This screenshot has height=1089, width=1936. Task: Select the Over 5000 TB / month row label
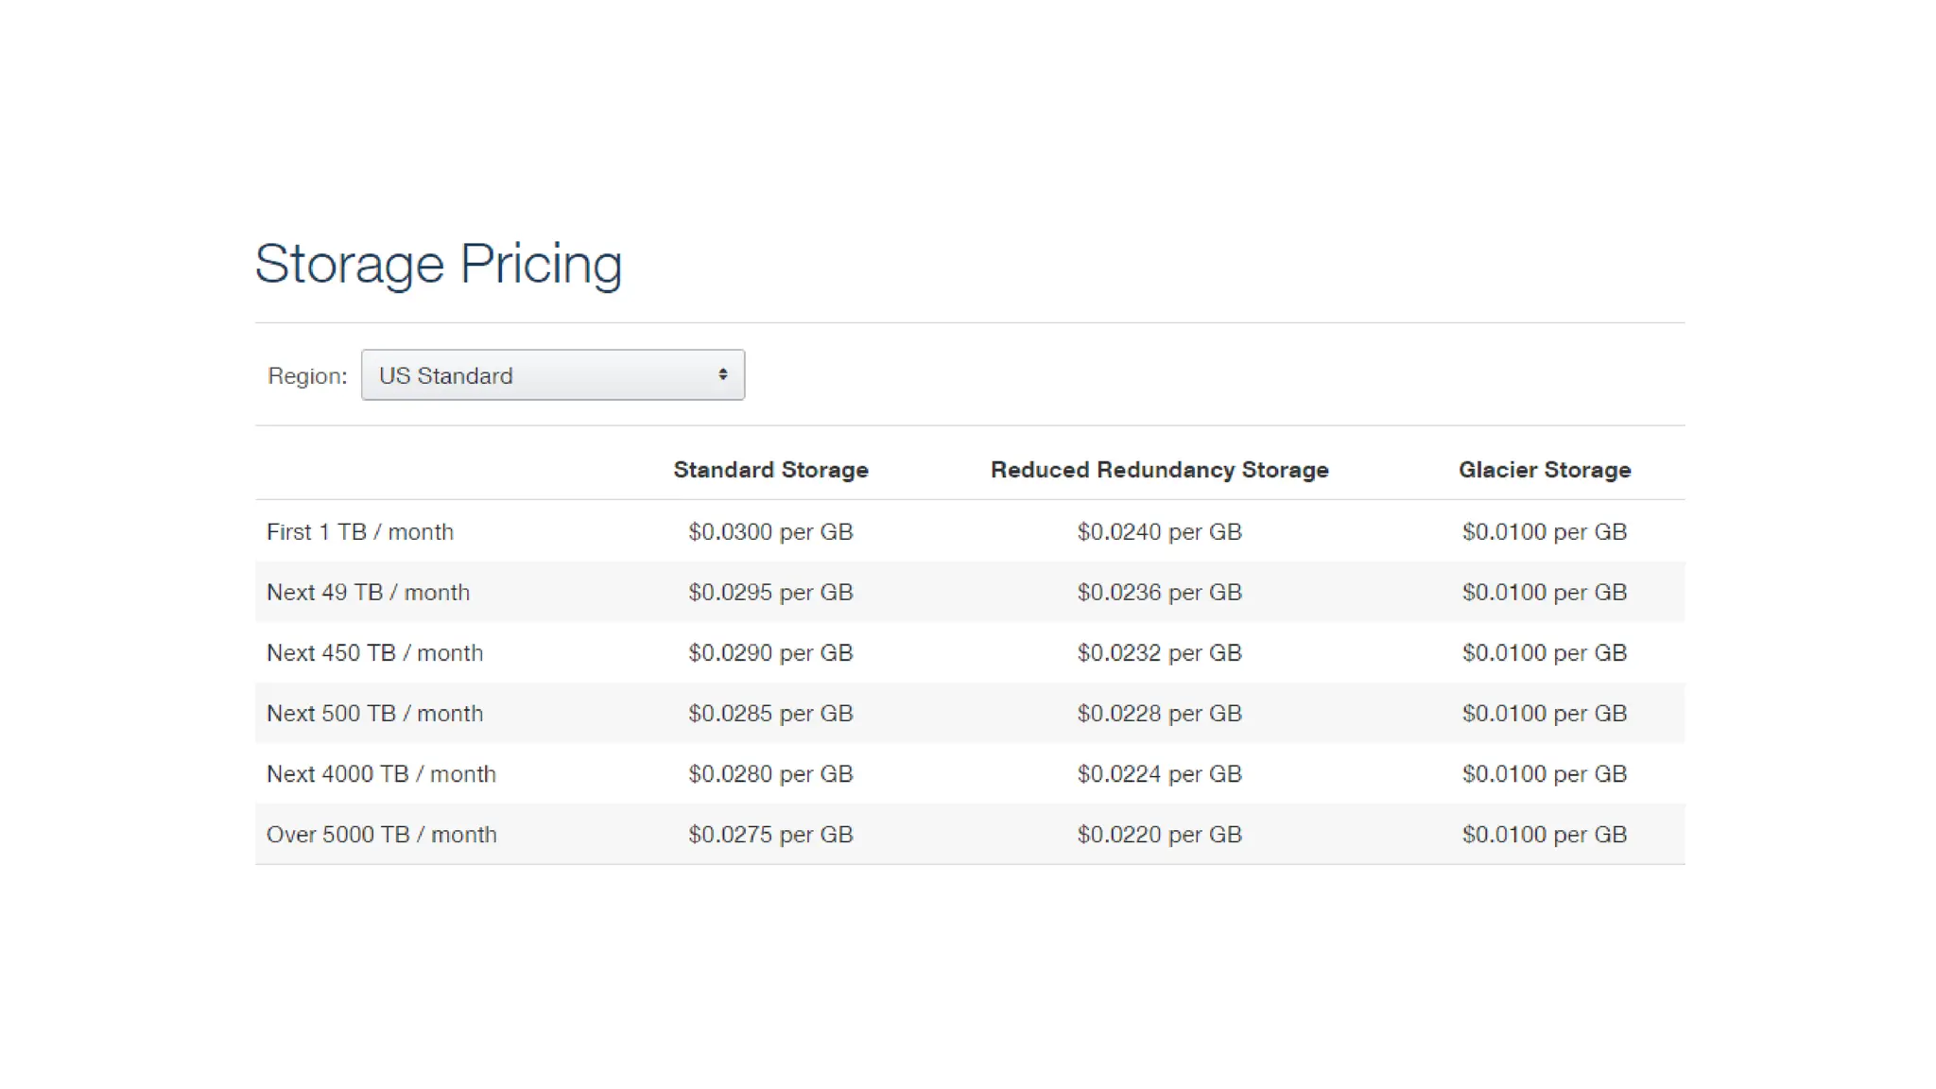pos(381,835)
